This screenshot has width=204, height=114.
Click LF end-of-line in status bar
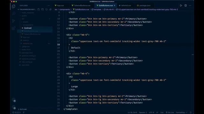click(157, 112)
